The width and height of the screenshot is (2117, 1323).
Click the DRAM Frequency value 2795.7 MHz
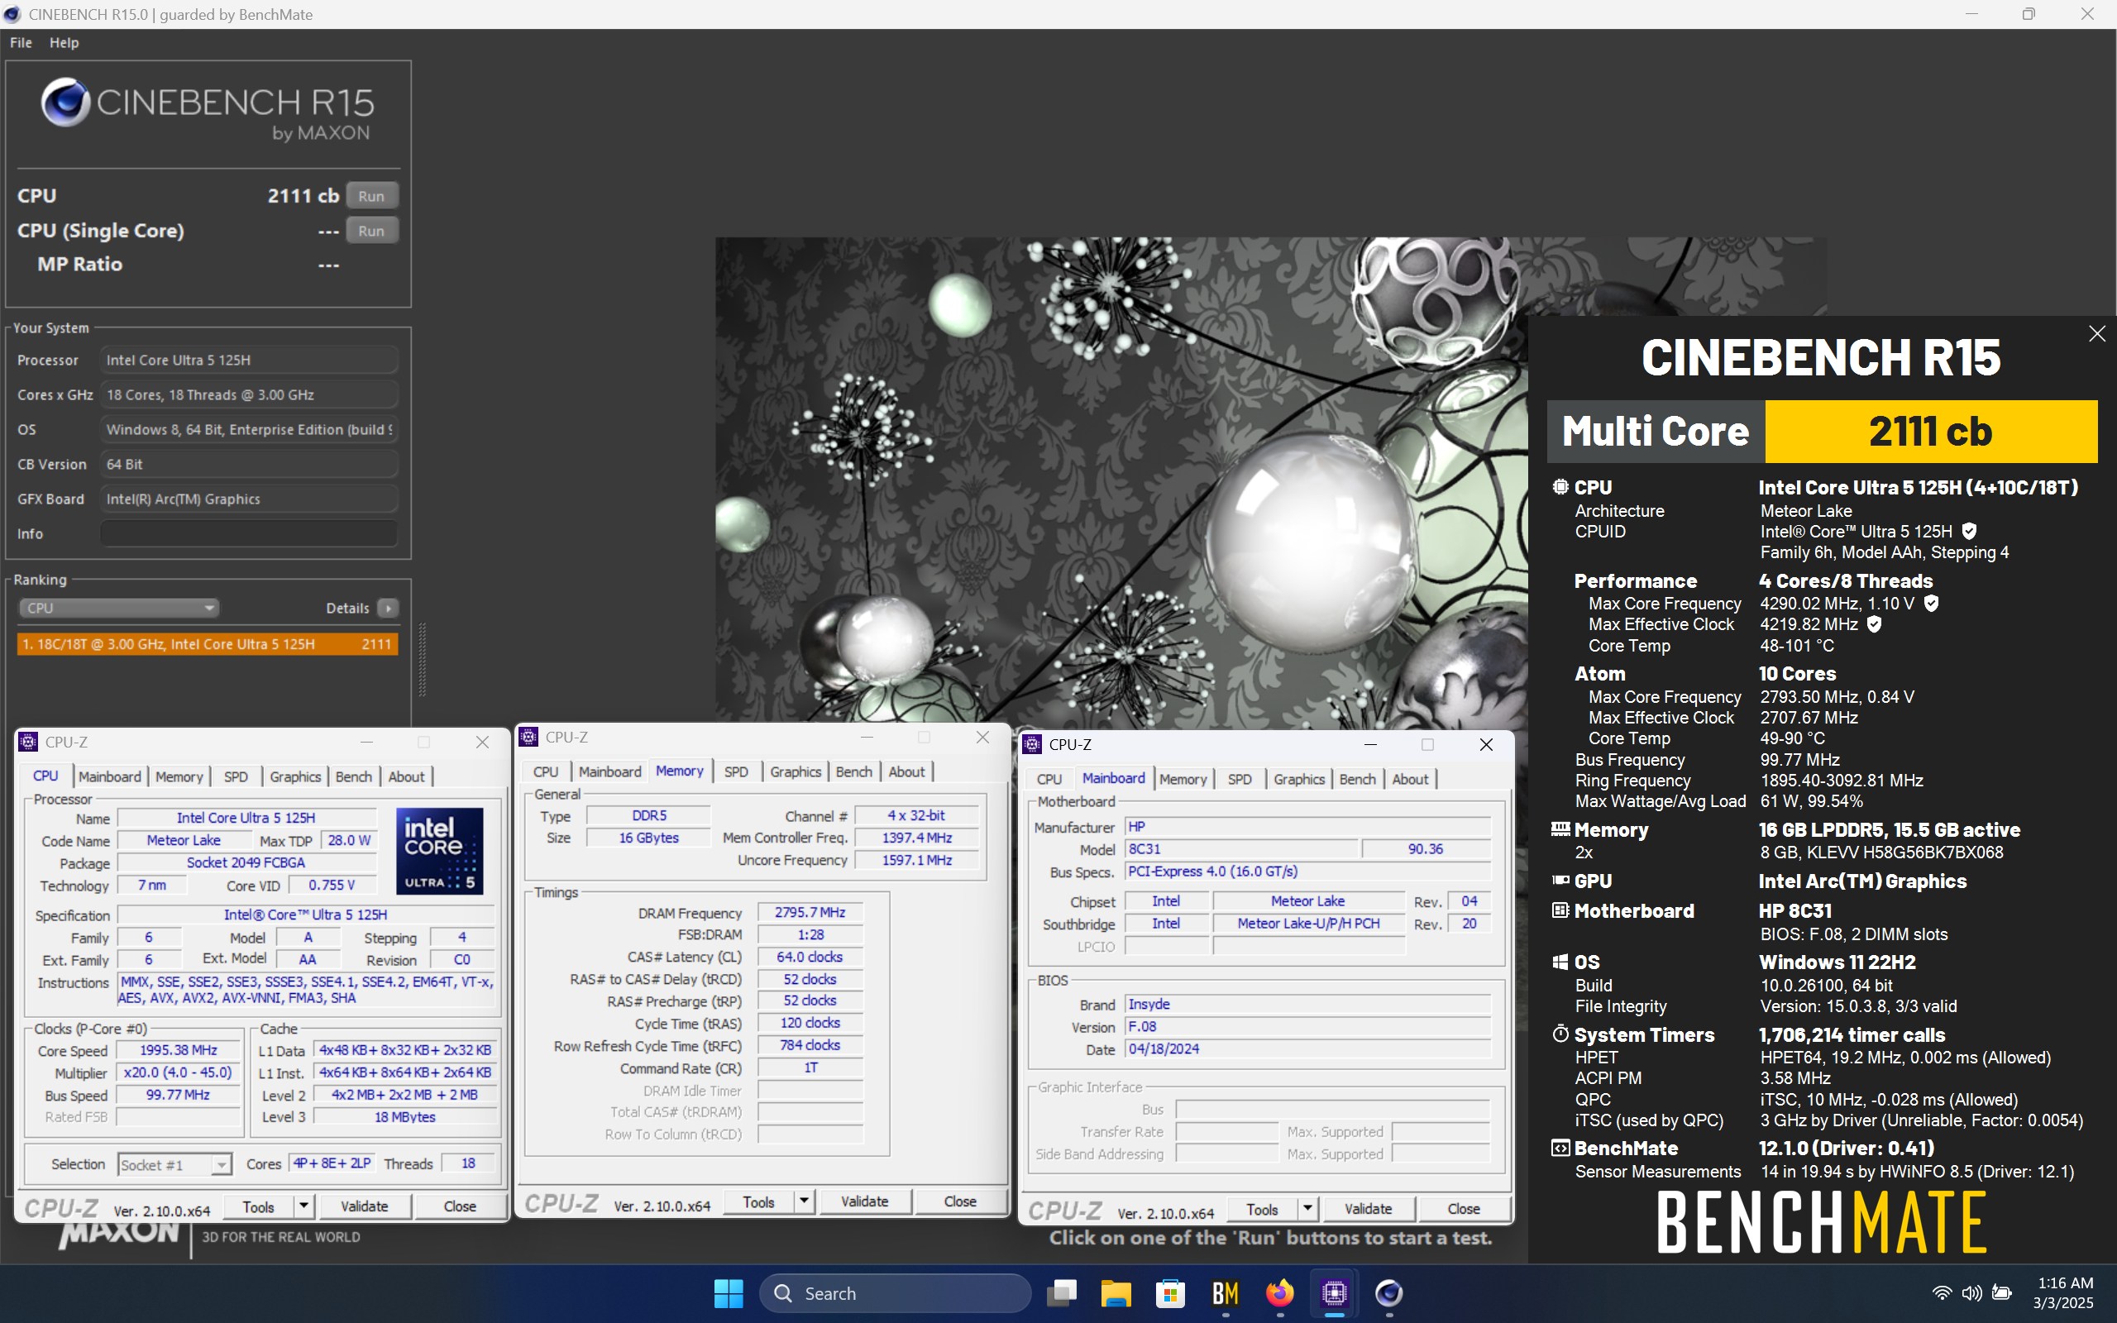(x=810, y=912)
